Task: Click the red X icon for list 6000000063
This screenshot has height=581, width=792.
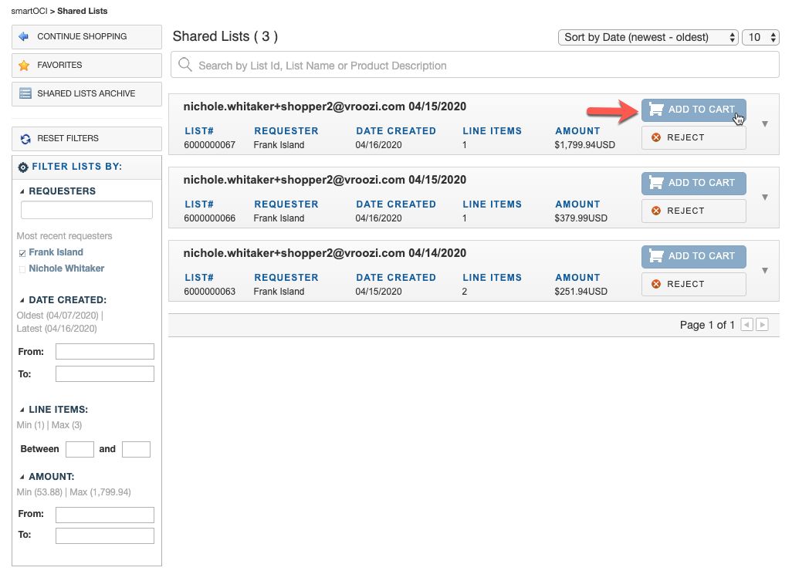Action: tap(655, 284)
